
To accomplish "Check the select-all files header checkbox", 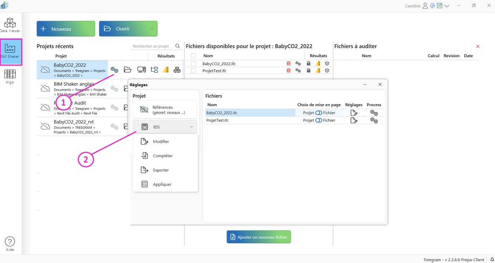I will point(193,56).
